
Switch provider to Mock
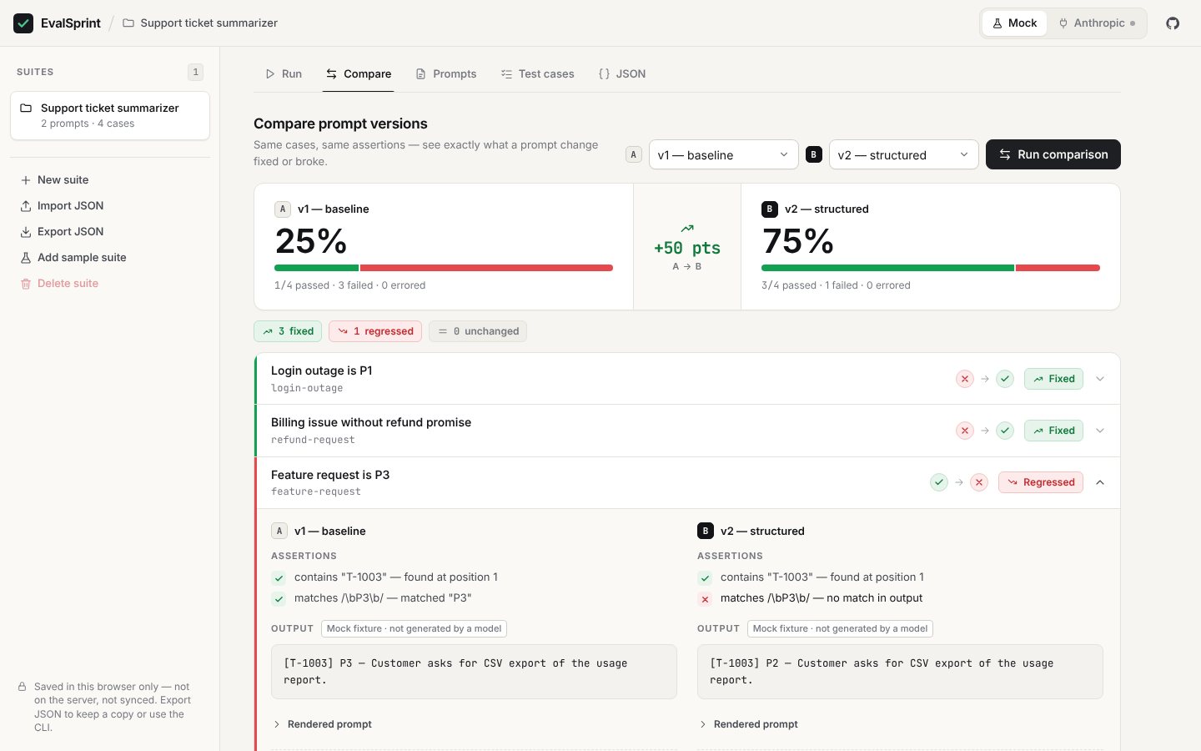(1015, 23)
